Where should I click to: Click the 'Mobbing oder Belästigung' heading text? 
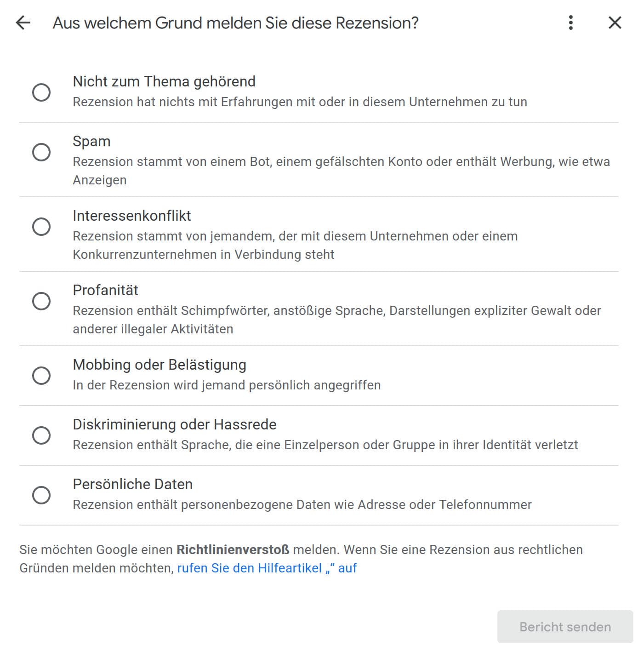[x=159, y=365]
